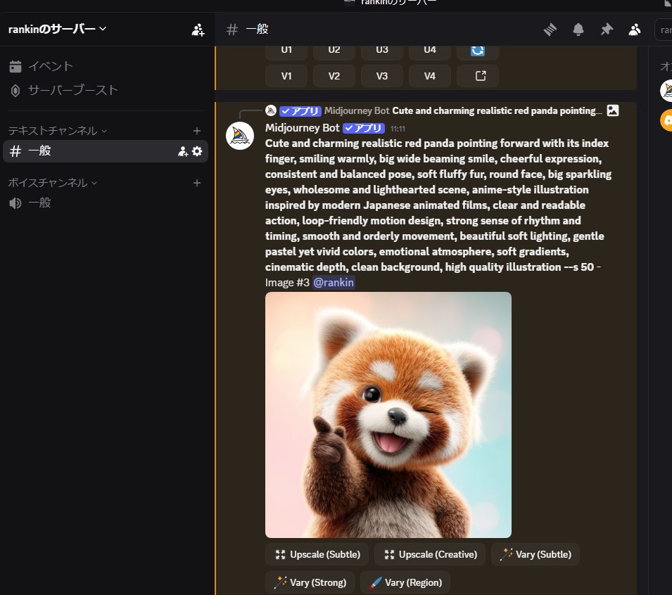
Task: Open settings gear for 一般 text channel
Action: coord(197,151)
